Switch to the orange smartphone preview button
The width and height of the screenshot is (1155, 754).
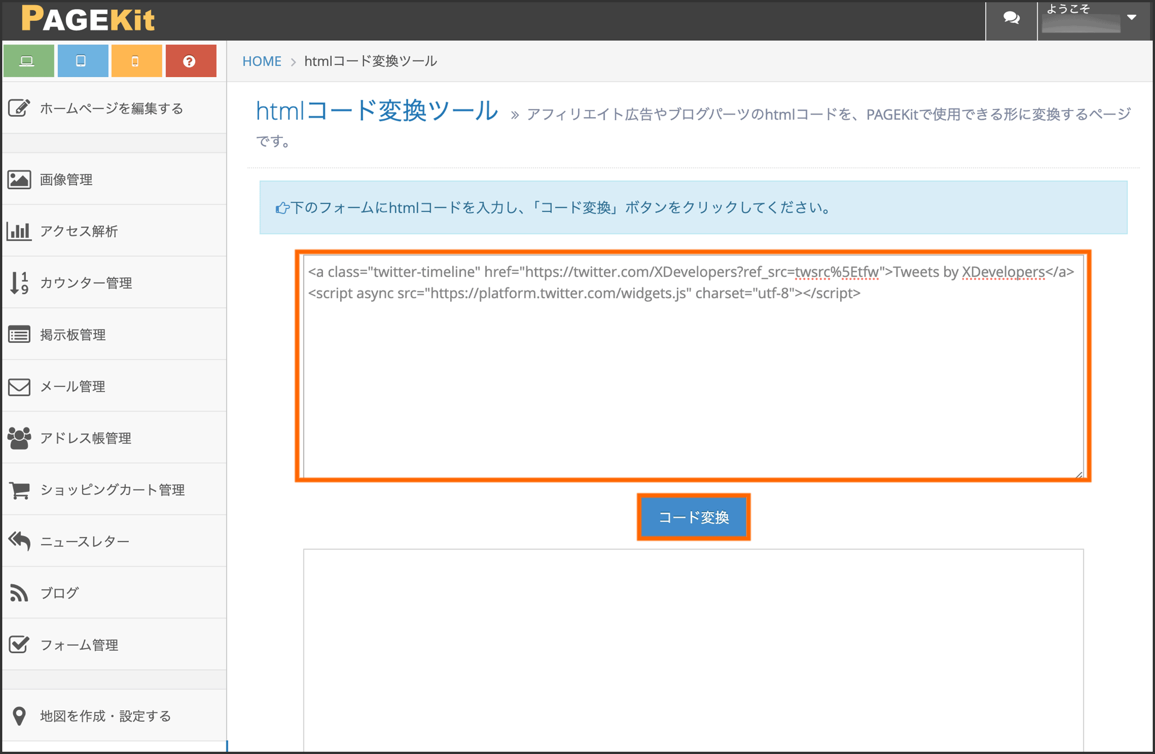click(137, 61)
